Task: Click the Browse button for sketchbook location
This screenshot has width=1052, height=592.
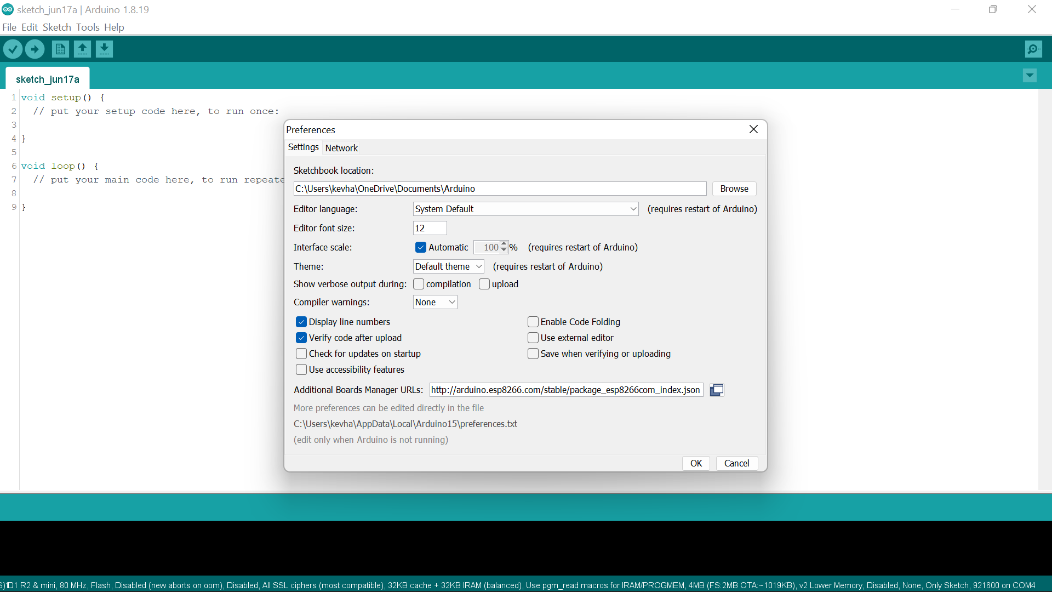Action: coord(734,189)
